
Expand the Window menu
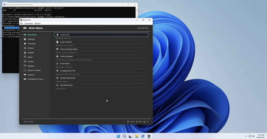[x=38, y=23]
